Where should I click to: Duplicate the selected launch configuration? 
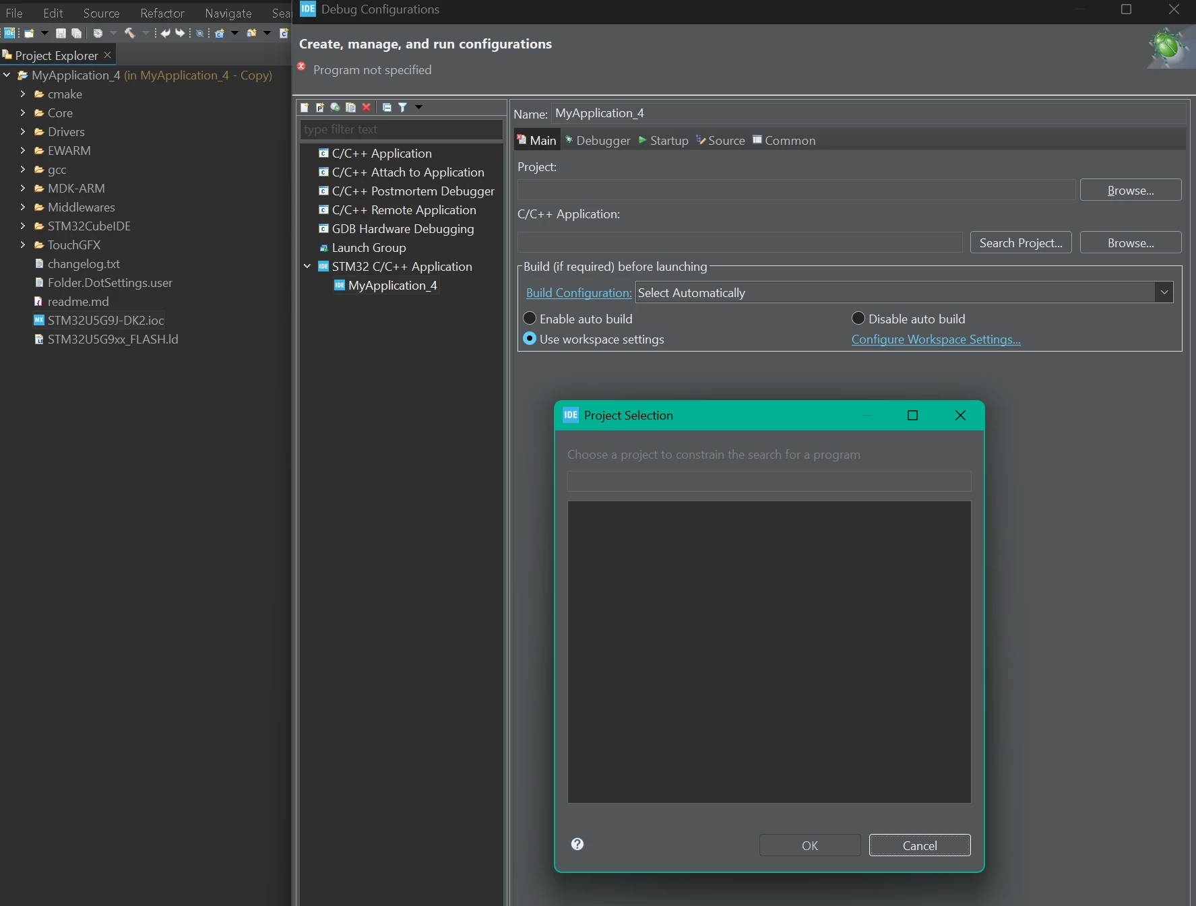tap(350, 107)
